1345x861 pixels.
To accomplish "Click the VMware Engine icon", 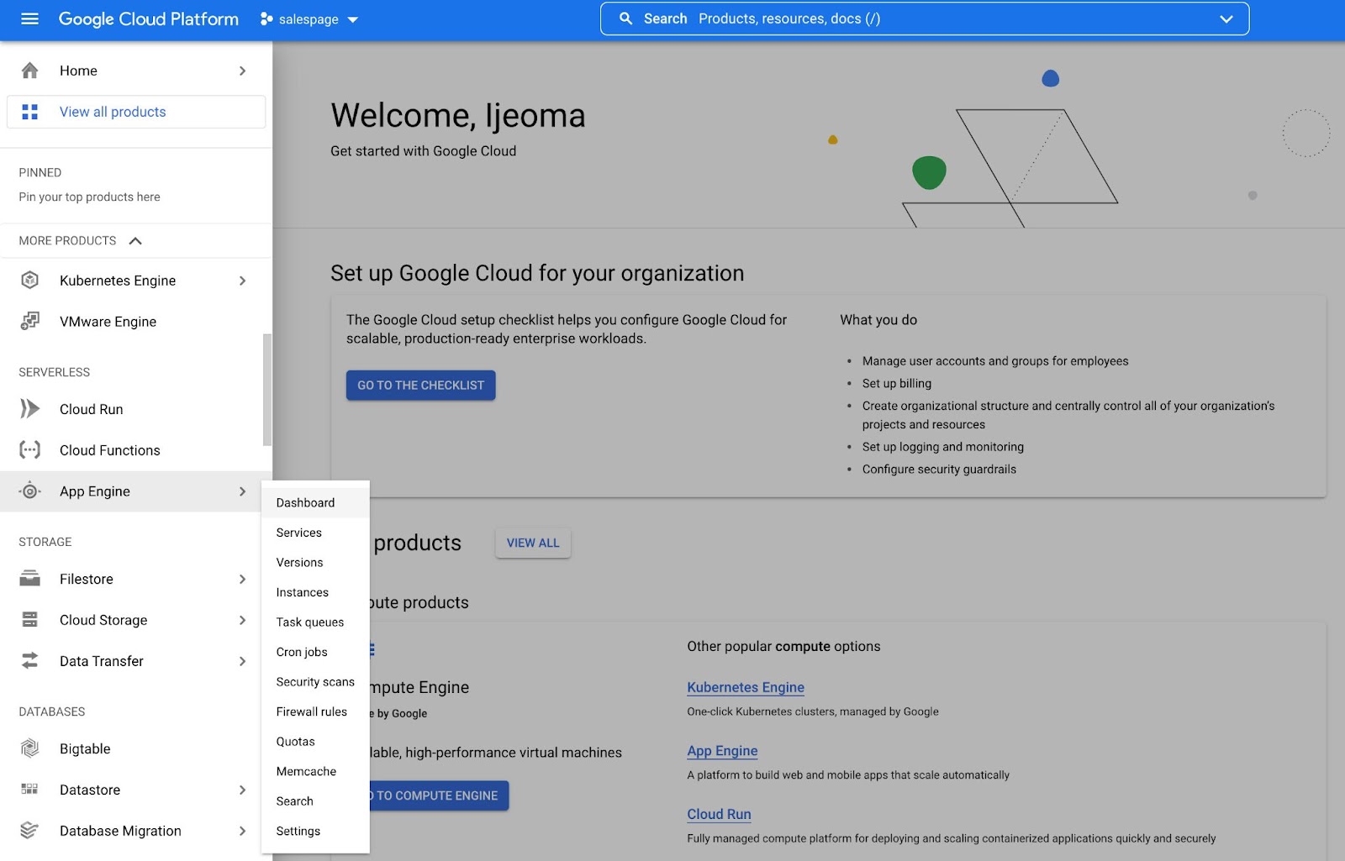I will click(29, 321).
